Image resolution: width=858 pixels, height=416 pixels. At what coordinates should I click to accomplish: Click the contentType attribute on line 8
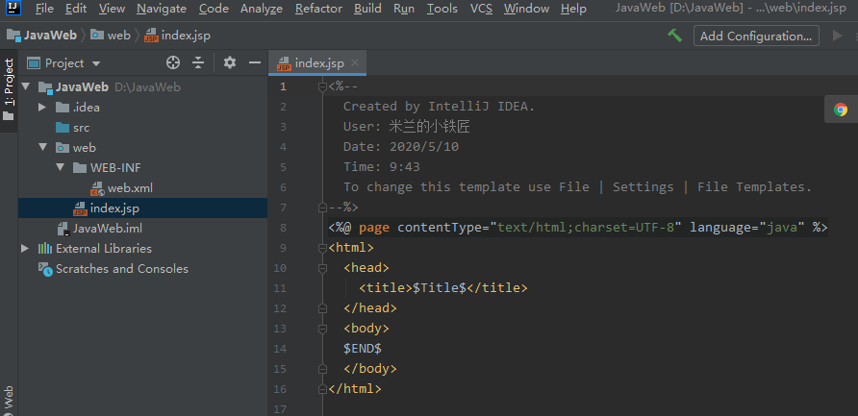pos(440,228)
